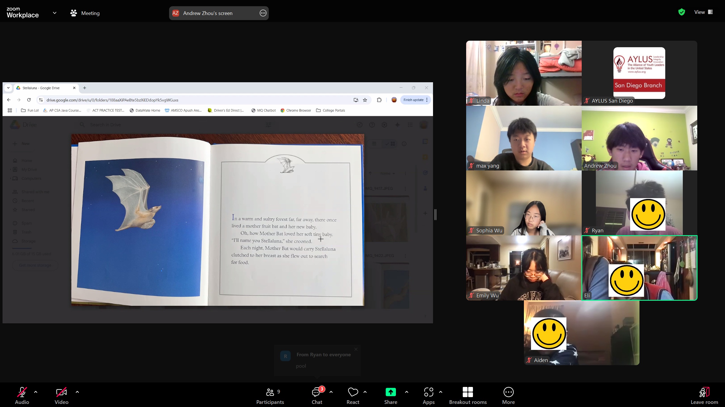Open Drive search filter options icon
Viewport: 725px width, 407px height.
tap(268, 125)
